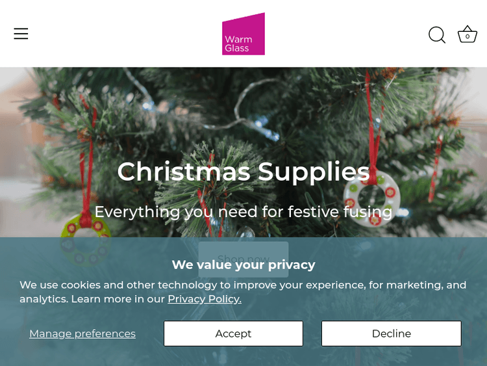Open the Manage preferences link
This screenshot has width=487, height=366.
tap(82, 333)
